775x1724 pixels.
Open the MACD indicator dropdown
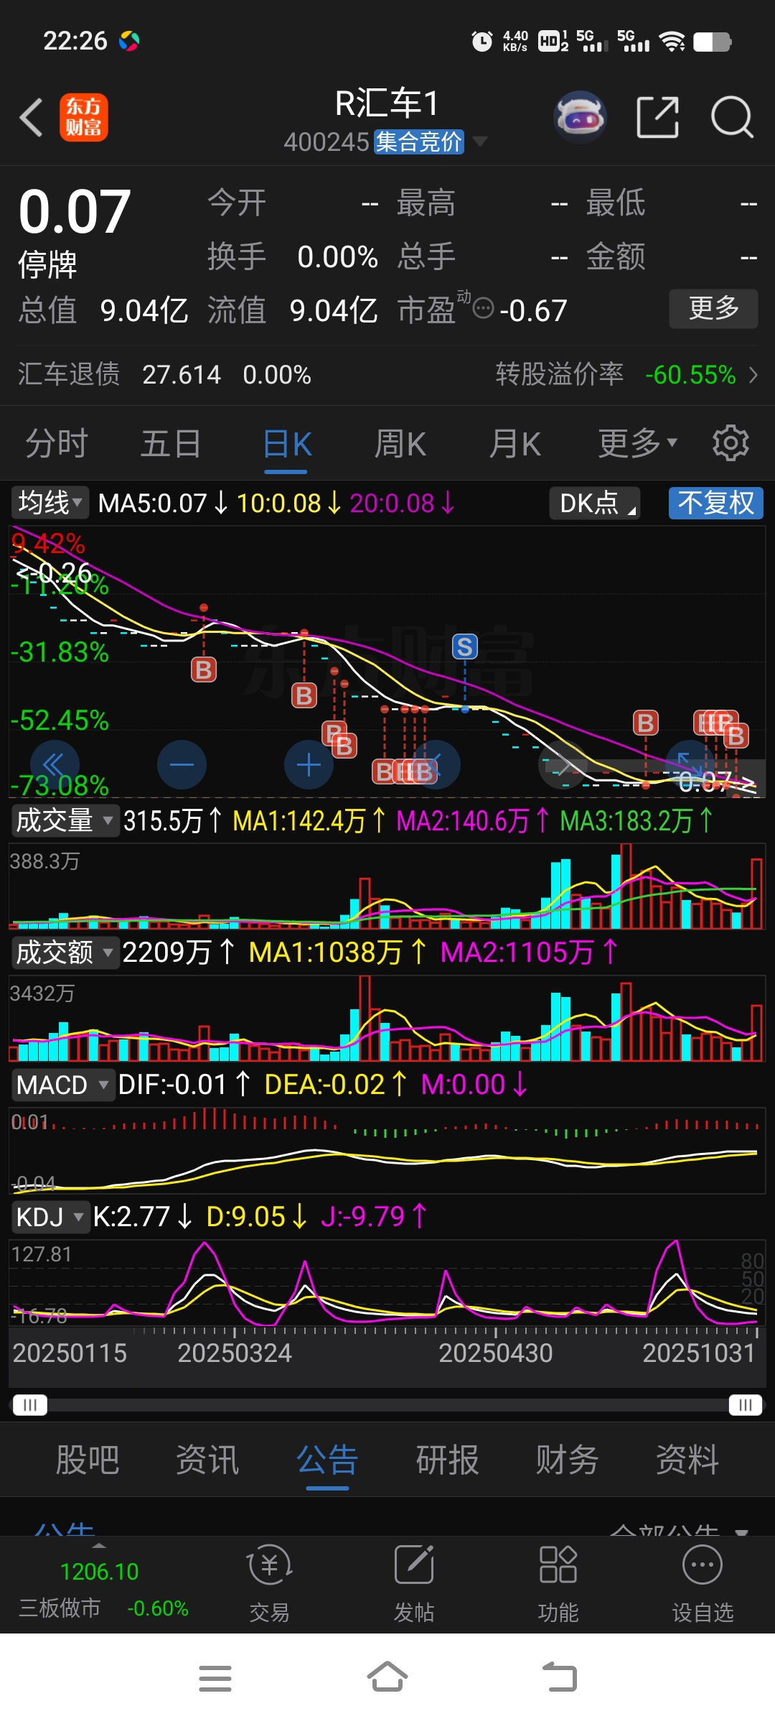point(62,1085)
